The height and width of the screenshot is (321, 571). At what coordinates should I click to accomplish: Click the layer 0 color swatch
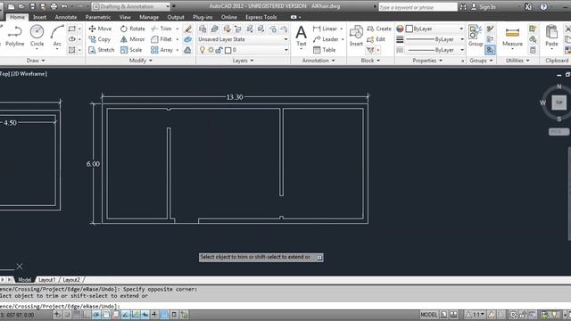[x=228, y=50]
